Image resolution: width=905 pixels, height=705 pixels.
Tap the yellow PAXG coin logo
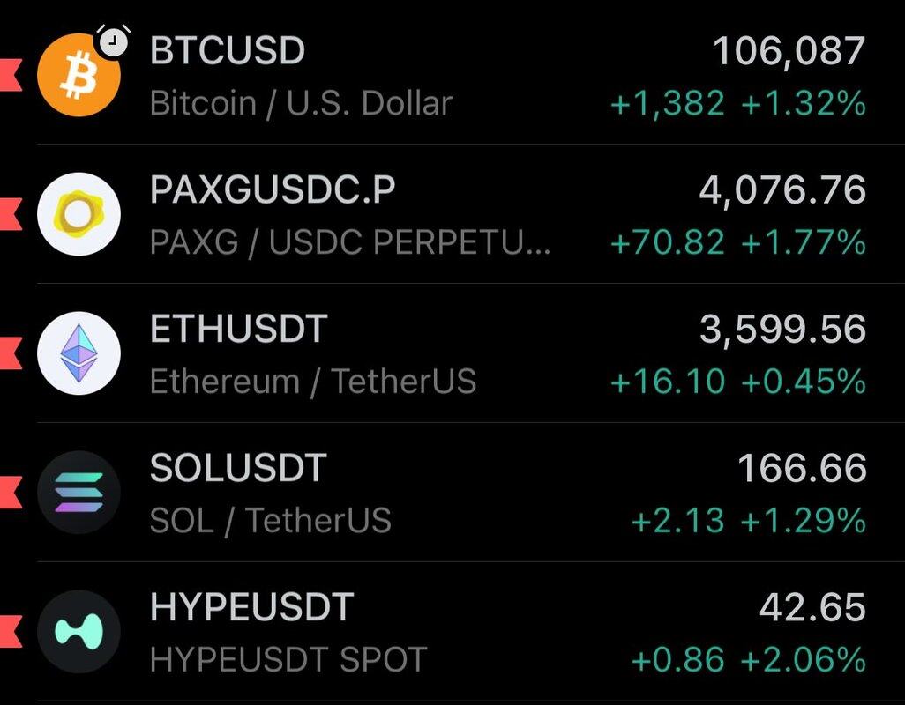point(78,214)
